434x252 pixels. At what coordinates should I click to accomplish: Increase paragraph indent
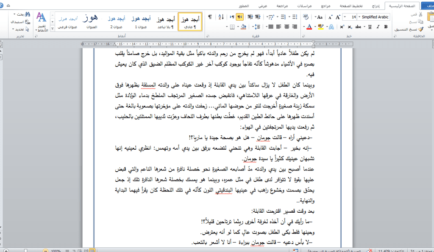coord(250,17)
